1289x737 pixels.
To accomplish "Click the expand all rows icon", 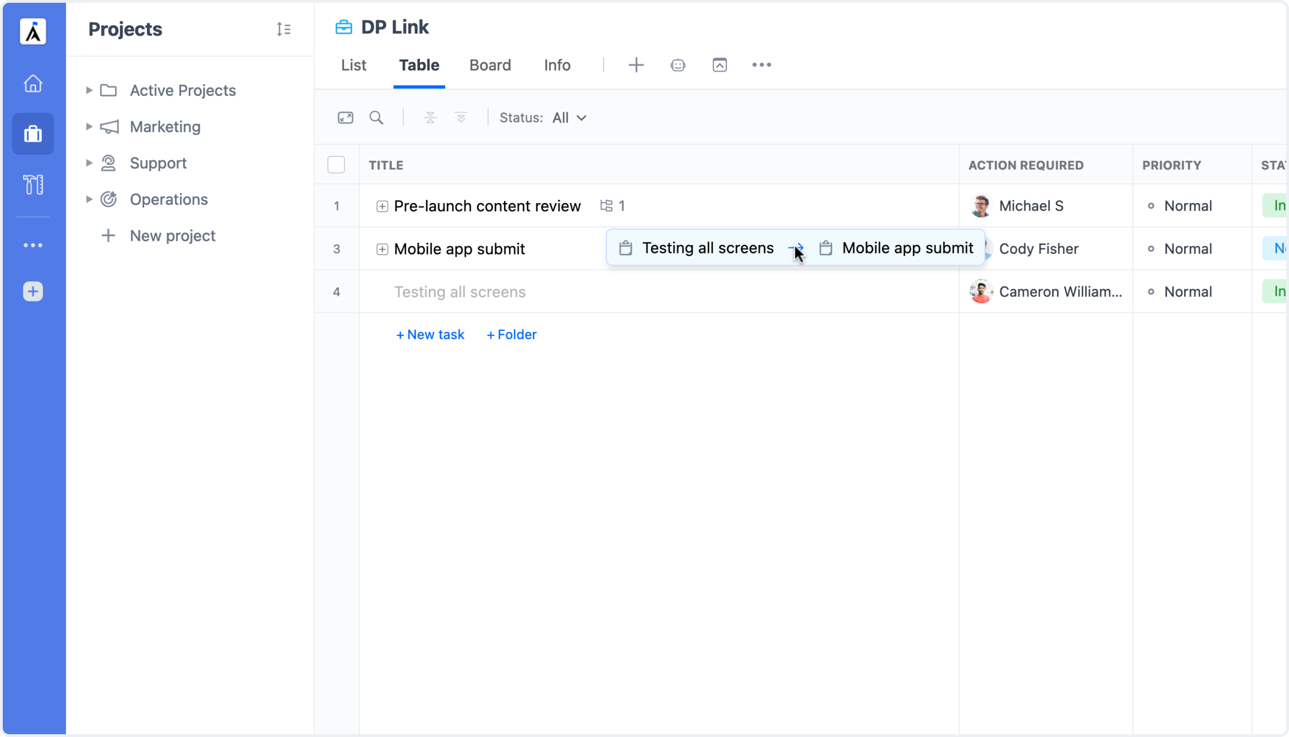I will 461,118.
